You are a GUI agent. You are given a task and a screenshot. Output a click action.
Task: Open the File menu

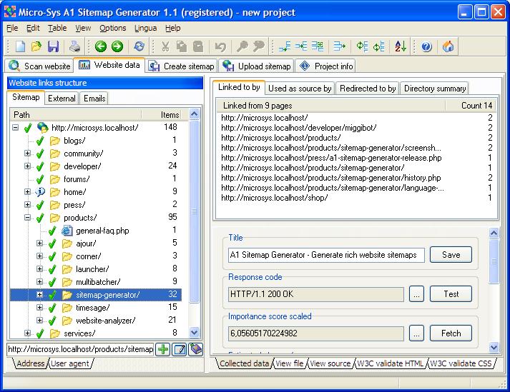point(12,29)
